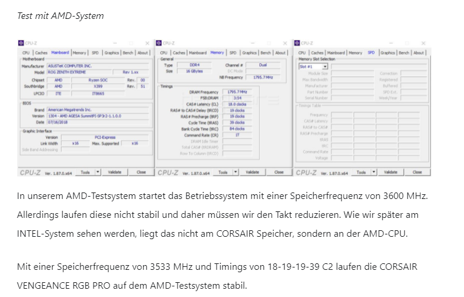Open the CPU tab in the SPD window

[302, 53]
